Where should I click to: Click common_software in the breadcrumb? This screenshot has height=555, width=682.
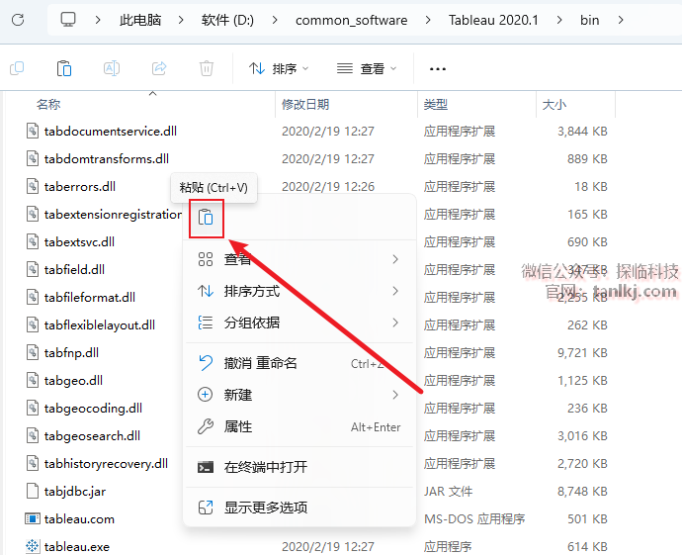[x=352, y=20]
